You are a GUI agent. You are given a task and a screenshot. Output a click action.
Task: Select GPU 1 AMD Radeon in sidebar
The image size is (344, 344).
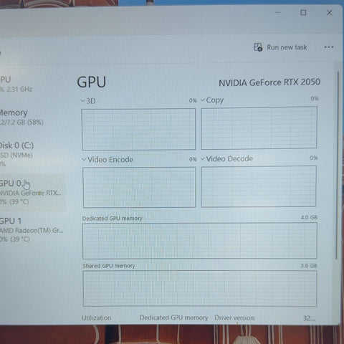31,230
